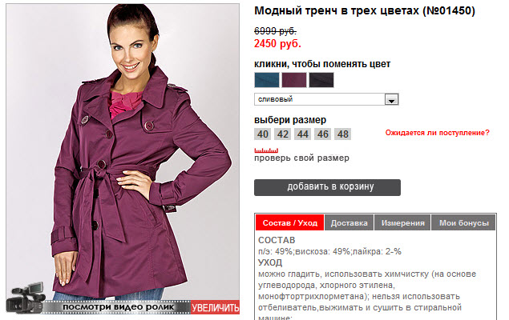
Task: Click the color dropdown arrow button
Action: pos(391,100)
